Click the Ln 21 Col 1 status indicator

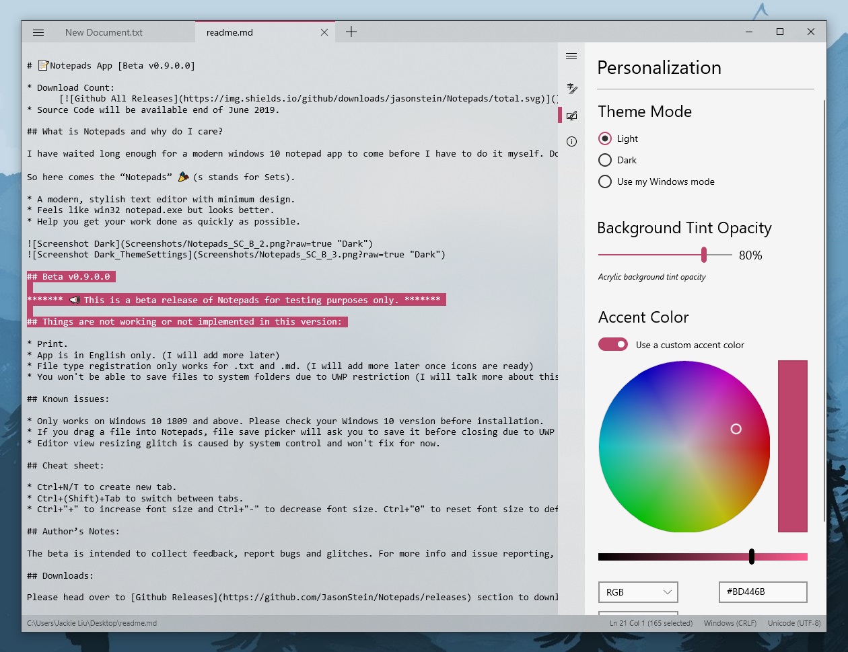point(651,623)
